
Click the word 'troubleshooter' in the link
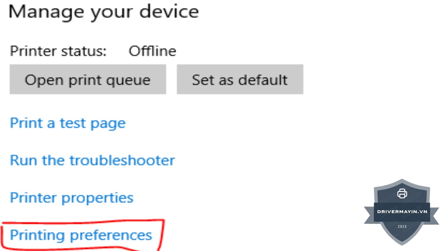(122, 160)
